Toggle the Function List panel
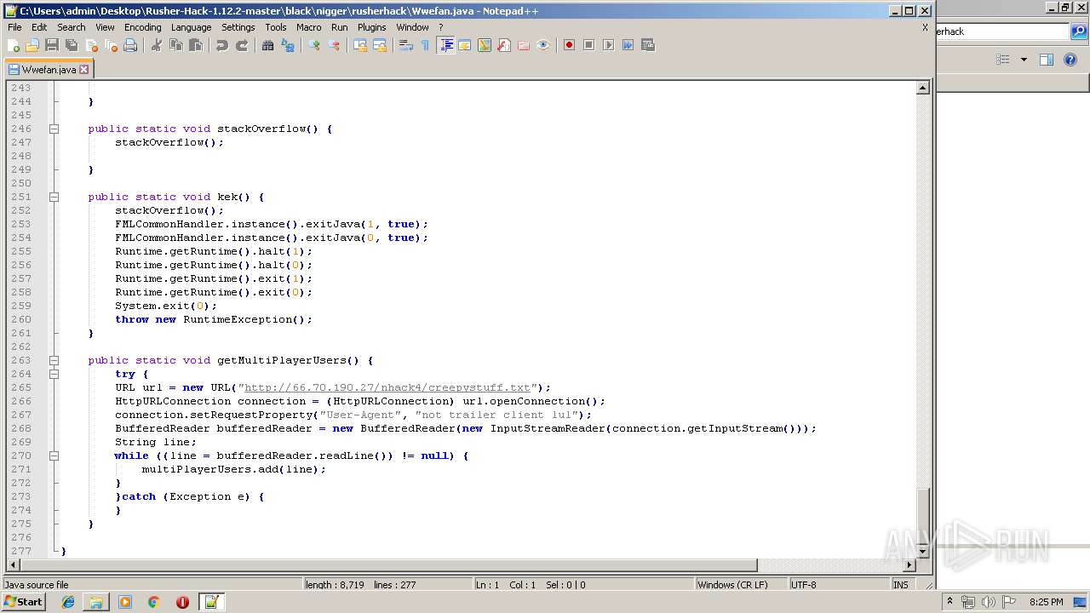 [x=504, y=45]
